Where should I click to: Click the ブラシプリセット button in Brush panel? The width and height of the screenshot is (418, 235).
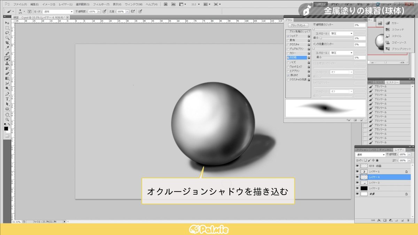pos(298,25)
